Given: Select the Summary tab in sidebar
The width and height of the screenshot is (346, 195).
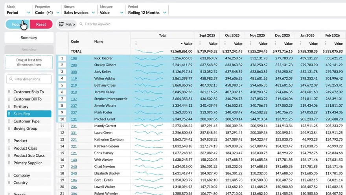Looking at the screenshot, I should [29, 37].
